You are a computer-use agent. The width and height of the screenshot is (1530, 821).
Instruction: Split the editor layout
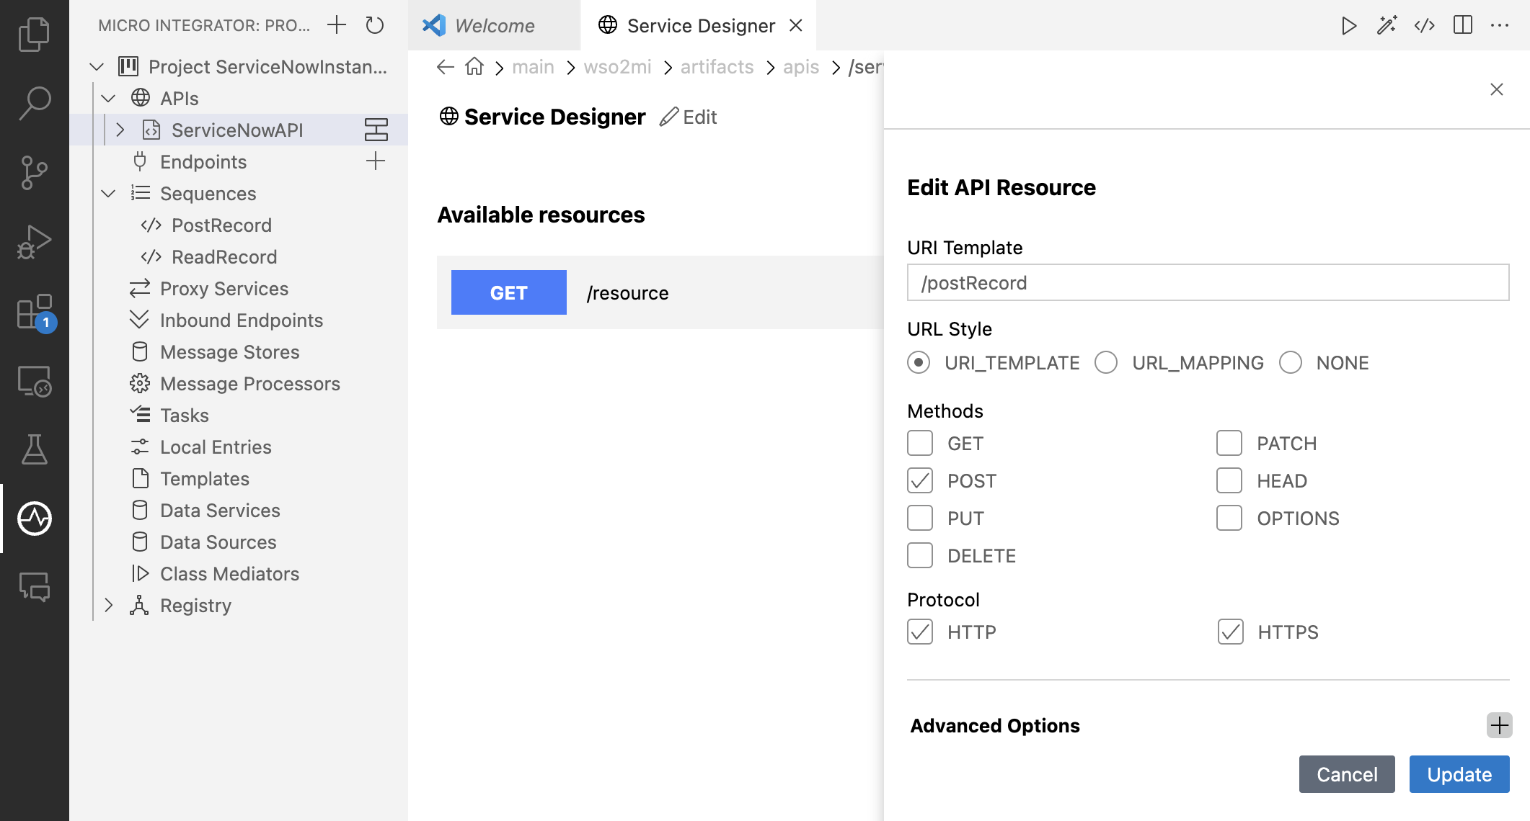(x=1463, y=25)
